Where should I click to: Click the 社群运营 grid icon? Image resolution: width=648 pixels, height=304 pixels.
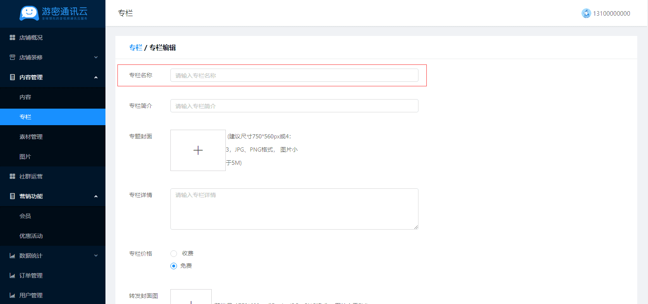[12, 176]
